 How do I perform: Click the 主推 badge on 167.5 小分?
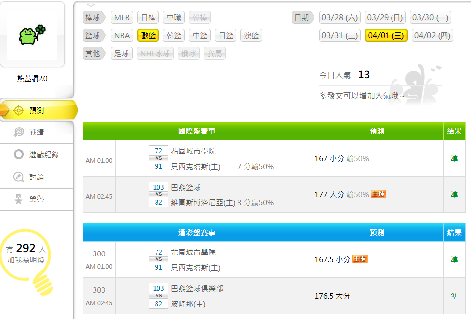(x=360, y=259)
